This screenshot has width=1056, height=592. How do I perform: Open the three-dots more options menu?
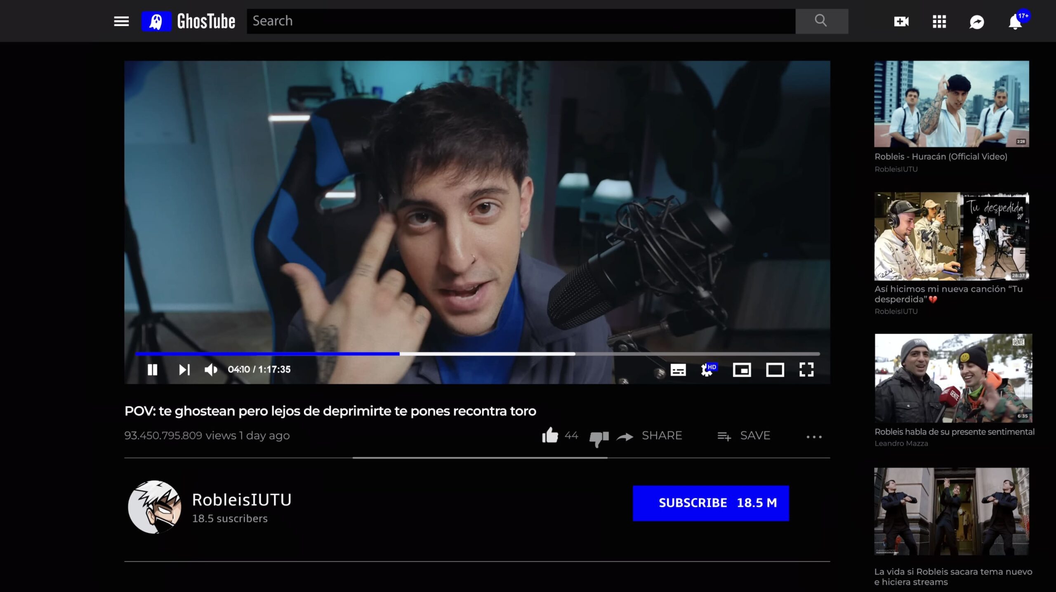814,437
